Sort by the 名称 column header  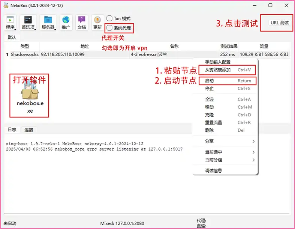tap(174, 46)
